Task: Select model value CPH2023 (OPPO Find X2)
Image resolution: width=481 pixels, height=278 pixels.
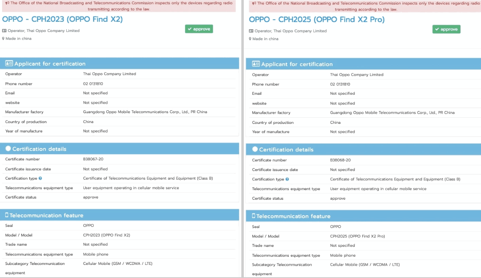Action: [107, 235]
